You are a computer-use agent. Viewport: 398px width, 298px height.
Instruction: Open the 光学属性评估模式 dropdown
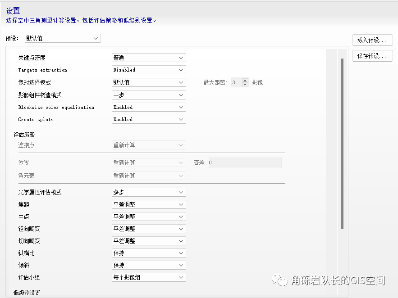148,193
